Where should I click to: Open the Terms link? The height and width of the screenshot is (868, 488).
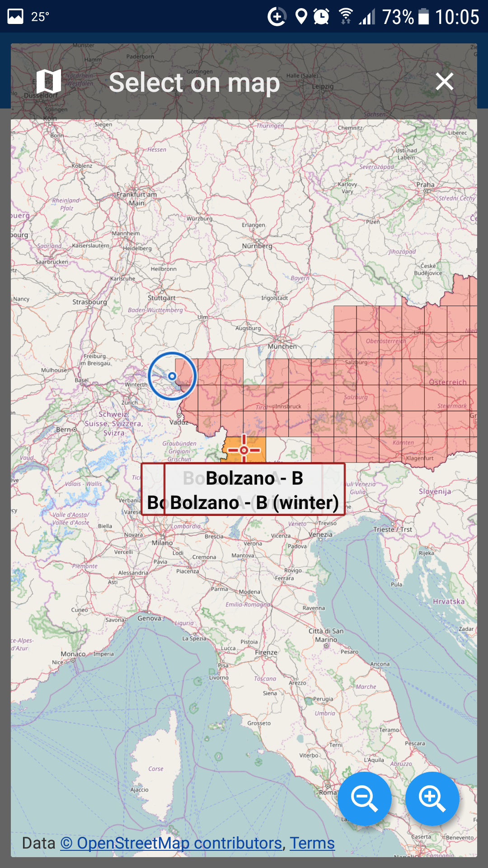312,843
